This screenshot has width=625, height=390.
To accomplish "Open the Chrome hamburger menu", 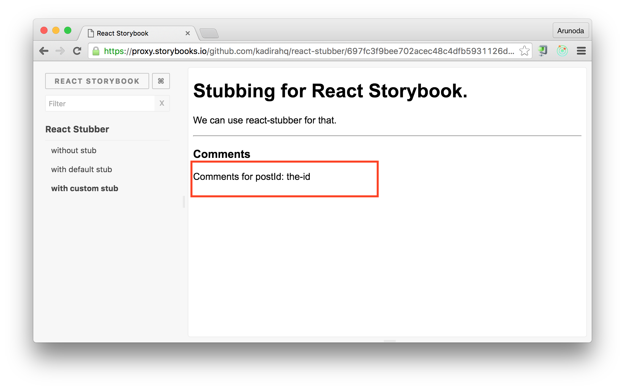I will (x=581, y=51).
